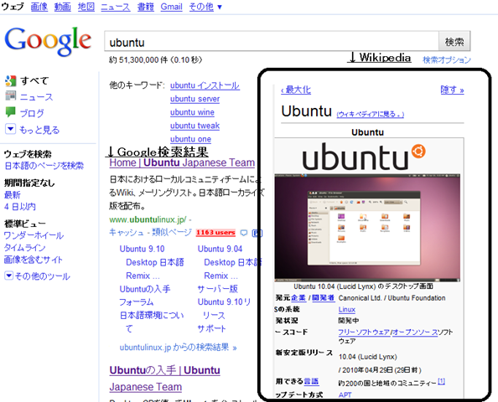This screenshot has width=498, height=402.
Task: Select suggested keyword ubuntu server
Action: 195,99
